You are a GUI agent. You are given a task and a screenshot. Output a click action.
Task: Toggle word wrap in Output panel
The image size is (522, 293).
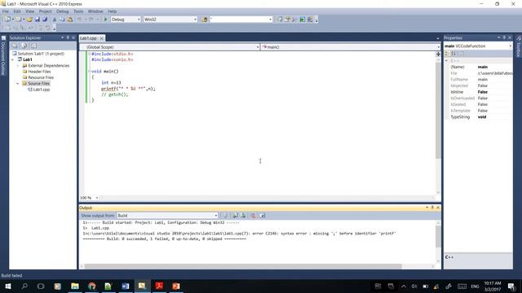point(263,216)
